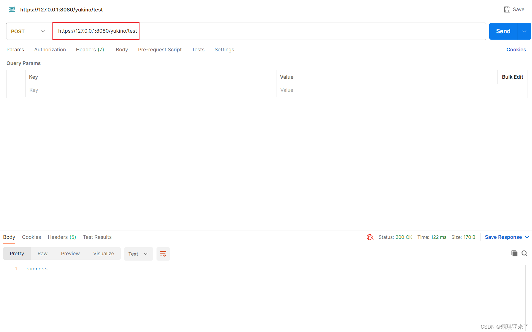Switch to the Authorization tab

point(50,49)
